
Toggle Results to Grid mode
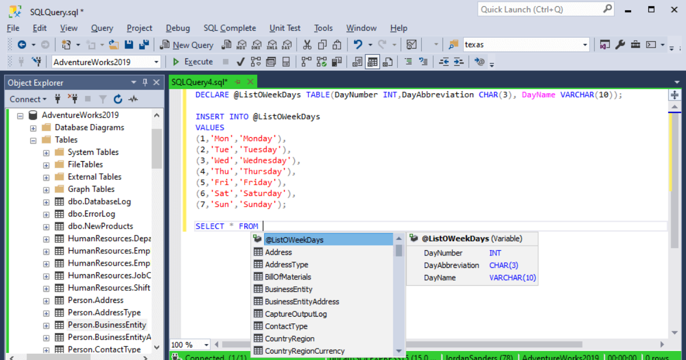click(x=373, y=62)
